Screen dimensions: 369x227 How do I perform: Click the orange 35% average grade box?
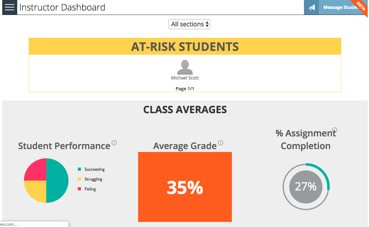point(185,187)
